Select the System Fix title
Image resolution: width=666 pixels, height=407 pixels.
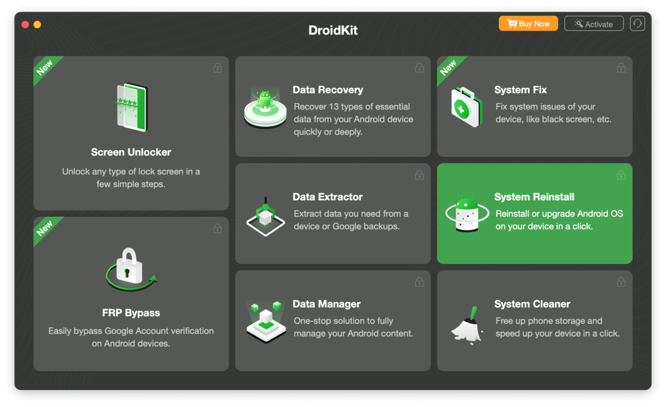pos(521,90)
